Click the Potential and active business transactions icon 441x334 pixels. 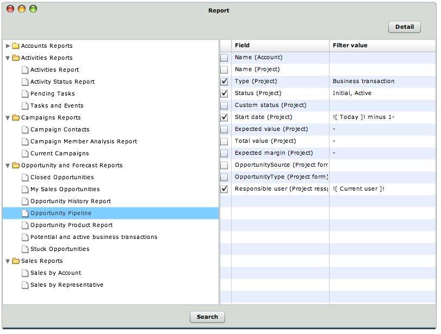[x=25, y=237]
